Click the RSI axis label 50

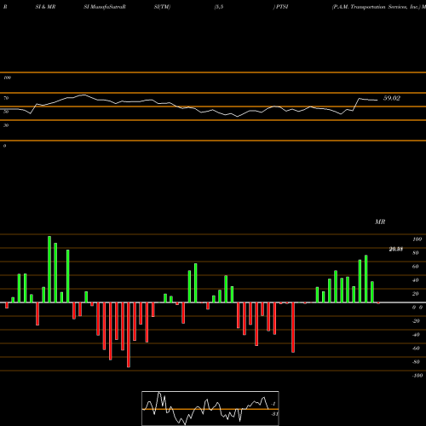click(6, 112)
